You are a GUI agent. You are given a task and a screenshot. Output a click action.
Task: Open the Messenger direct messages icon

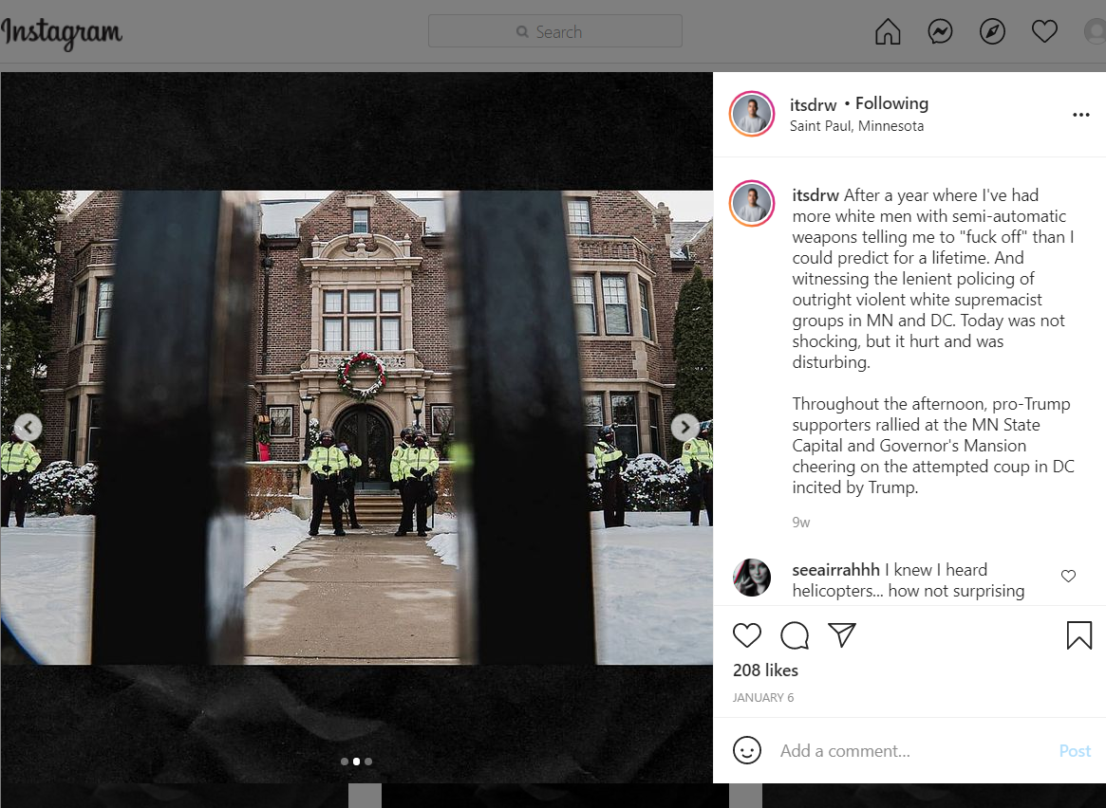(940, 32)
